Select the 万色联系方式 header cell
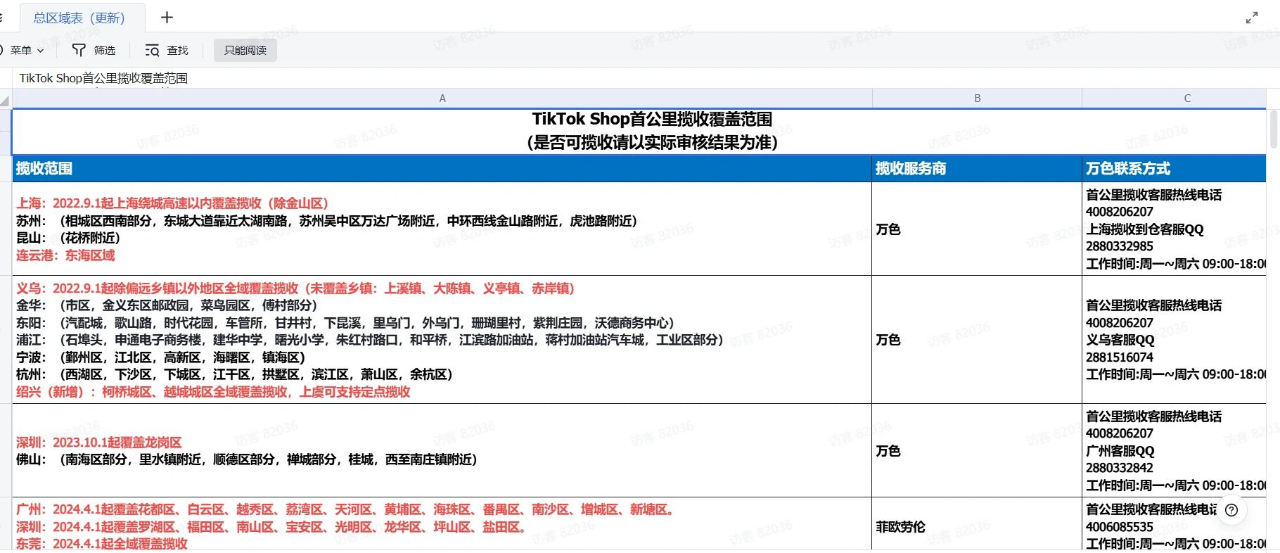 coord(1174,169)
